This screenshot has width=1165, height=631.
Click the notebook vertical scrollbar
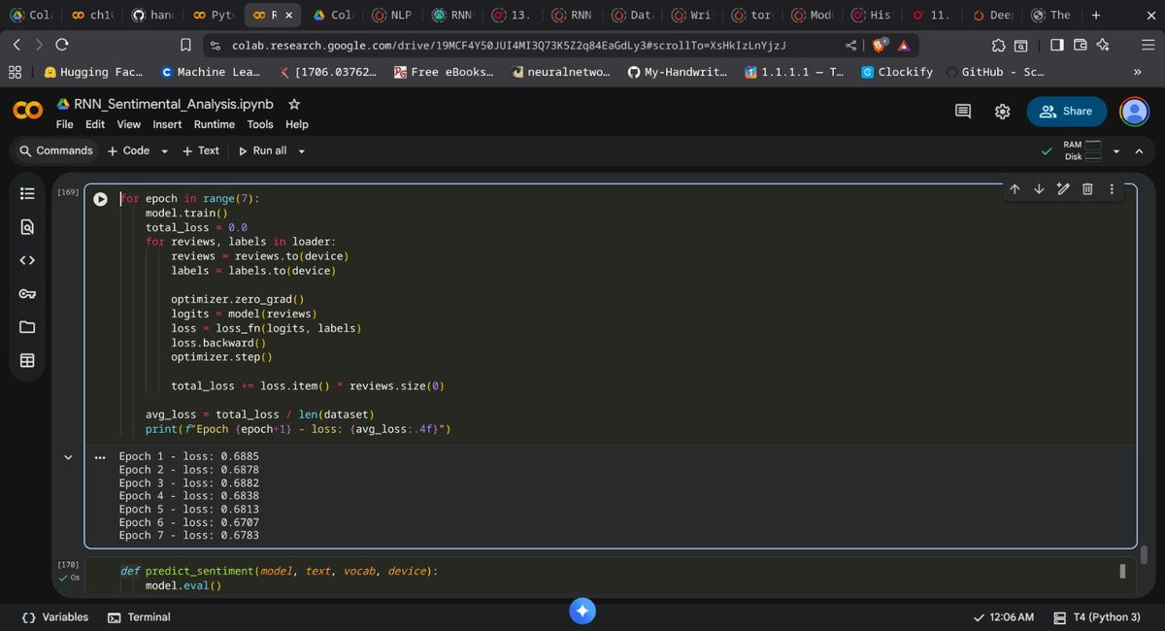pos(1144,554)
